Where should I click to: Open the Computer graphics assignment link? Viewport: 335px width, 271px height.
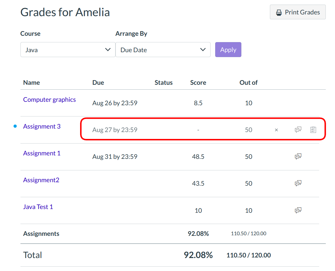pos(50,100)
